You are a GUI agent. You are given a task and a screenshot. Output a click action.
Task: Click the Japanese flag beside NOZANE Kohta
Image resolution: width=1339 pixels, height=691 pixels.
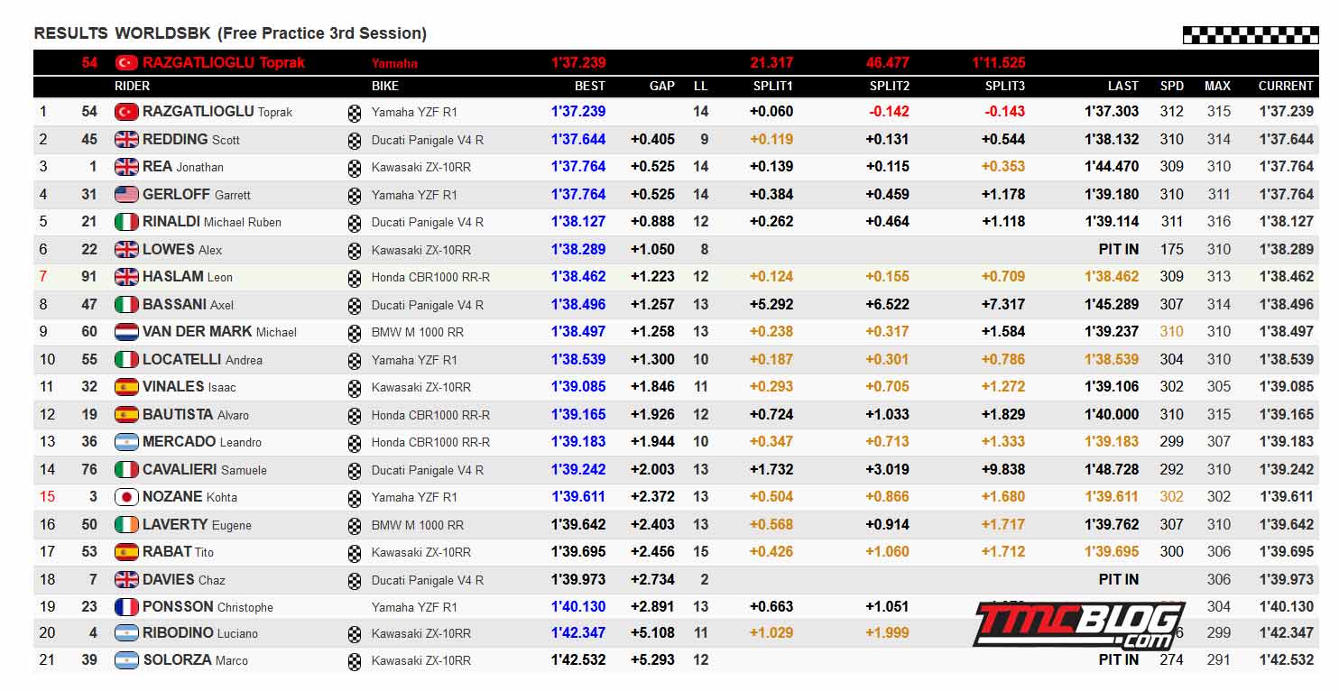126,497
